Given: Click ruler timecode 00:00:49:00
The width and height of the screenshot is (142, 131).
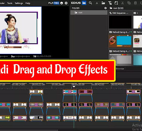Looking at the screenshot, I should click(x=118, y=84).
